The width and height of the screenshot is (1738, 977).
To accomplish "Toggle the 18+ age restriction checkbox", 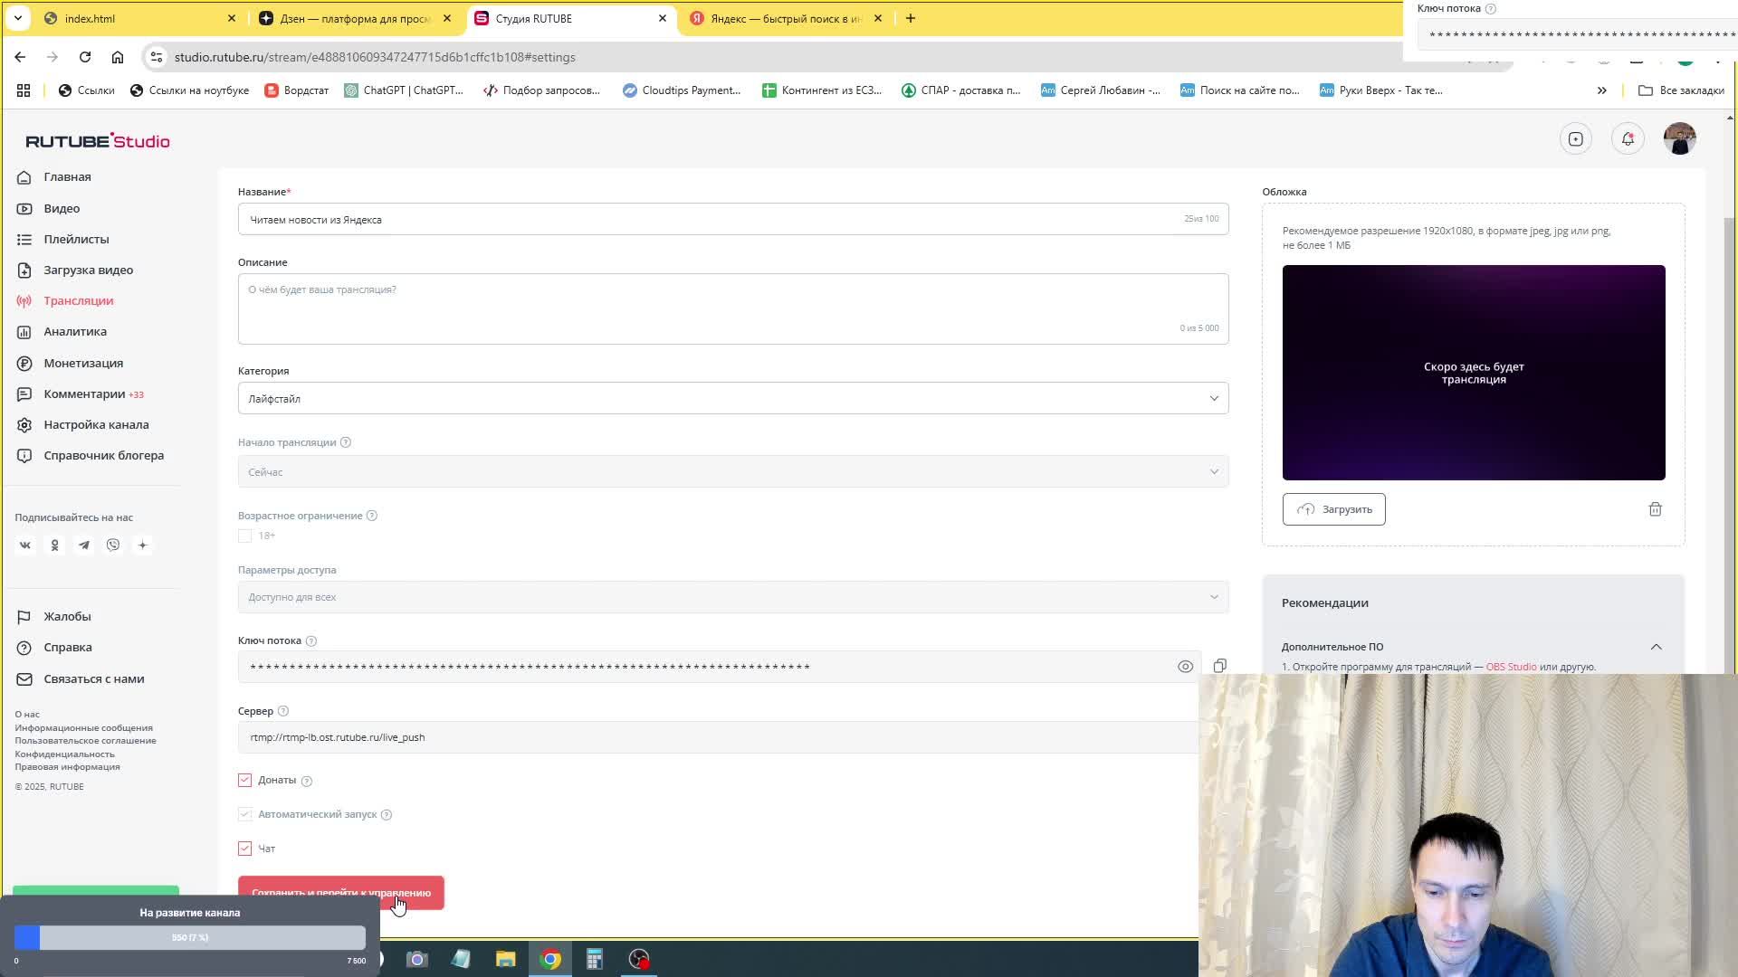I will 246,536.
